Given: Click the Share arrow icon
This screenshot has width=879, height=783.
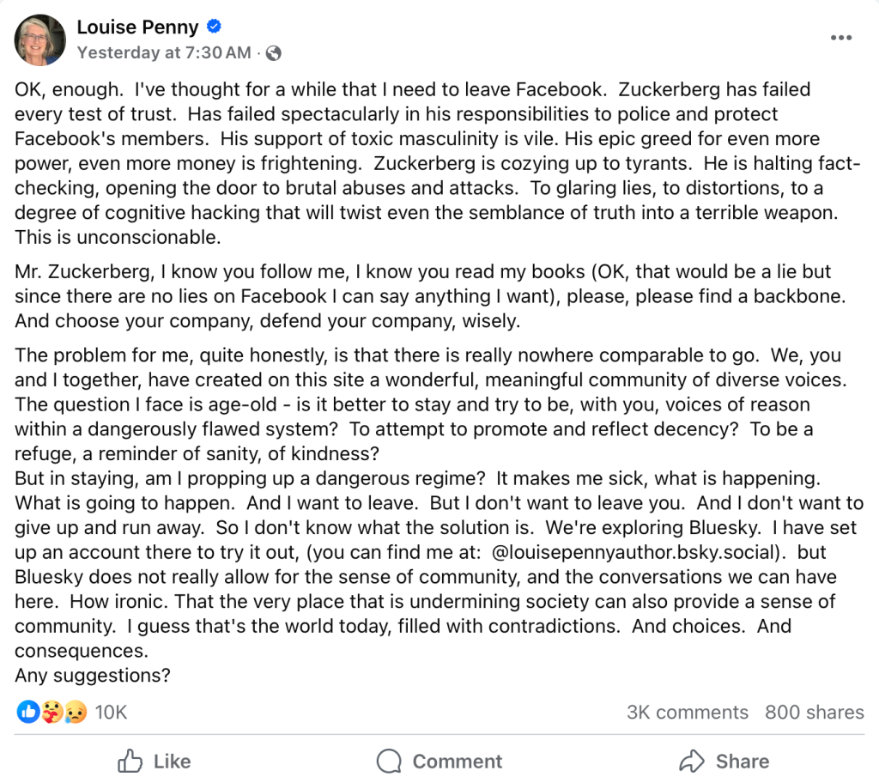Looking at the screenshot, I should click(x=691, y=761).
